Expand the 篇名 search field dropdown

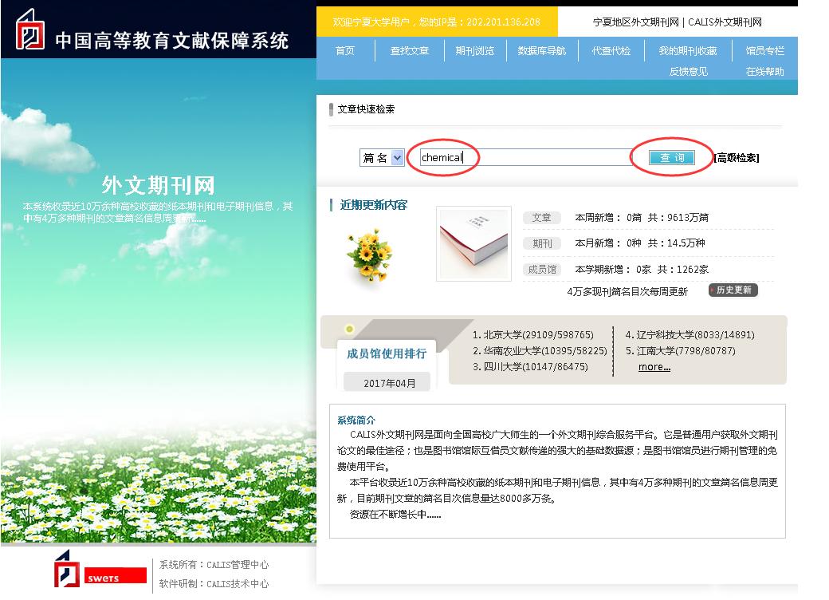[x=383, y=158]
